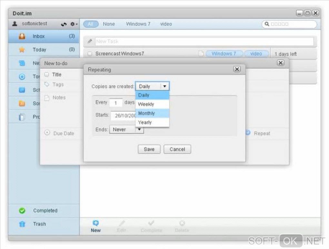Screen dimensions: 329x249
Task: Choose Monthly from the dropdown list
Action: coord(152,113)
